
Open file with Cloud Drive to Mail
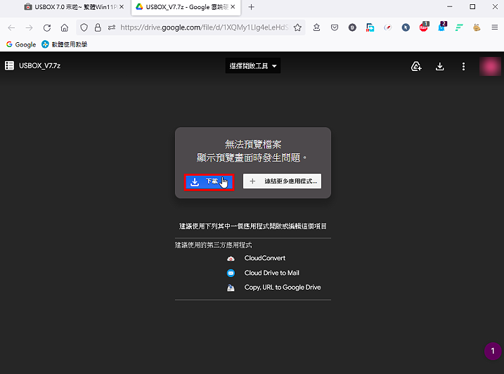point(271,273)
